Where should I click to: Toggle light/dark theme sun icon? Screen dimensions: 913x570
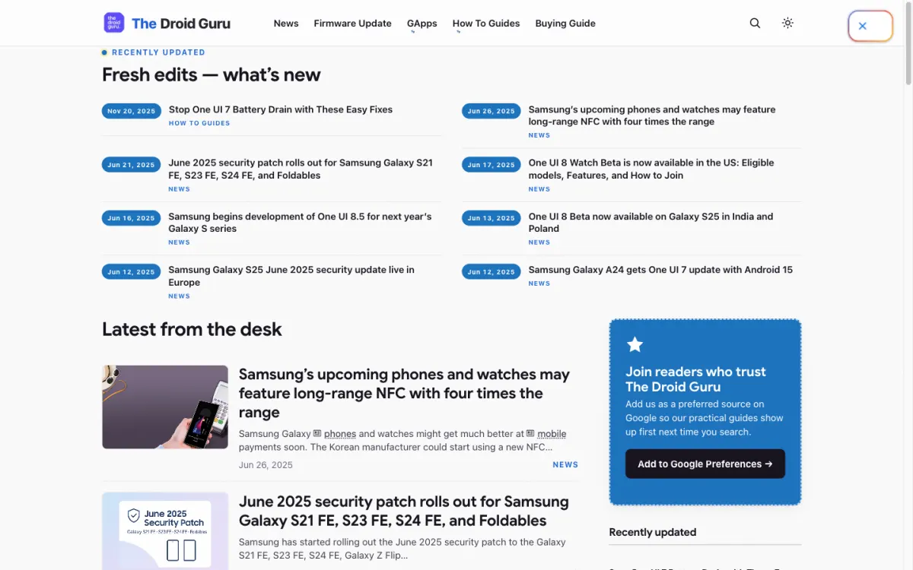787,23
